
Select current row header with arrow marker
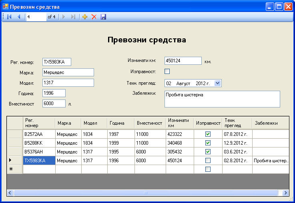(15, 160)
